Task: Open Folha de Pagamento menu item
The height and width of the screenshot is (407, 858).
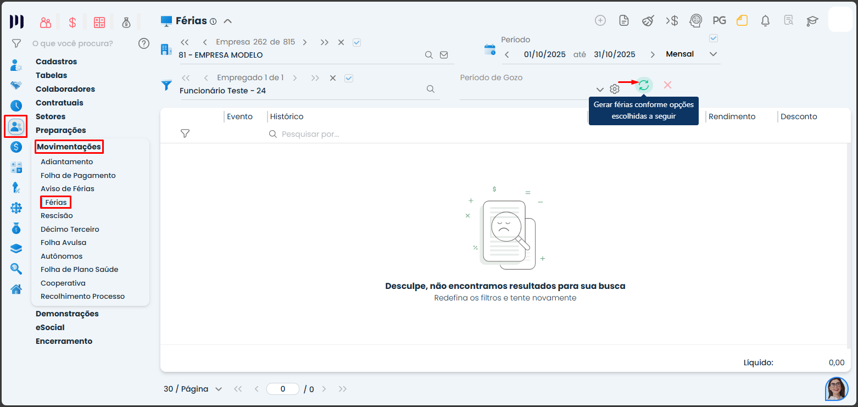Action: (78, 175)
